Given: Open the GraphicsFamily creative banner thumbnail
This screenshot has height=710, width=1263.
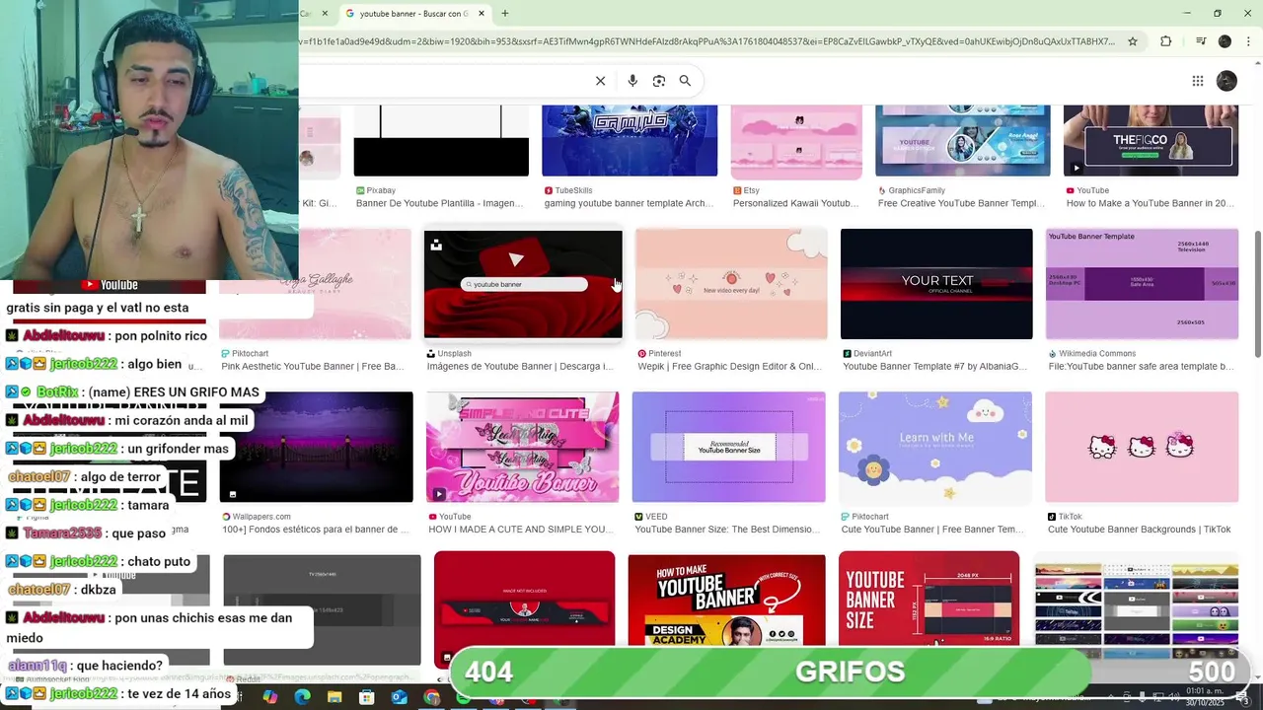Looking at the screenshot, I should coord(963,141).
